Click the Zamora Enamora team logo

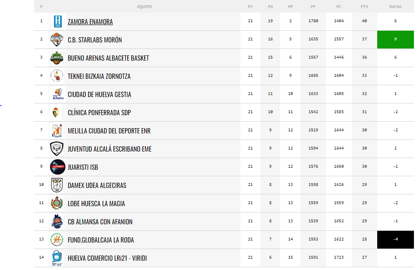point(58,21)
